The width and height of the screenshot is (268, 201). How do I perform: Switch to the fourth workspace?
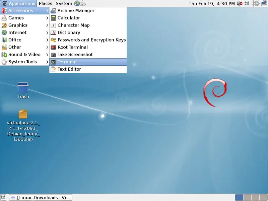click(263, 198)
